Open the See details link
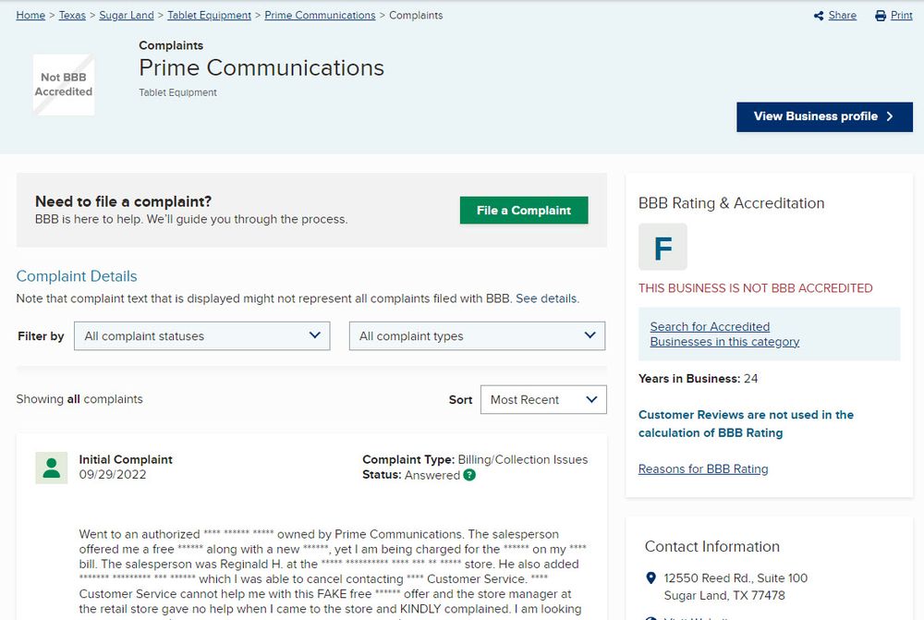The width and height of the screenshot is (924, 620). click(547, 298)
